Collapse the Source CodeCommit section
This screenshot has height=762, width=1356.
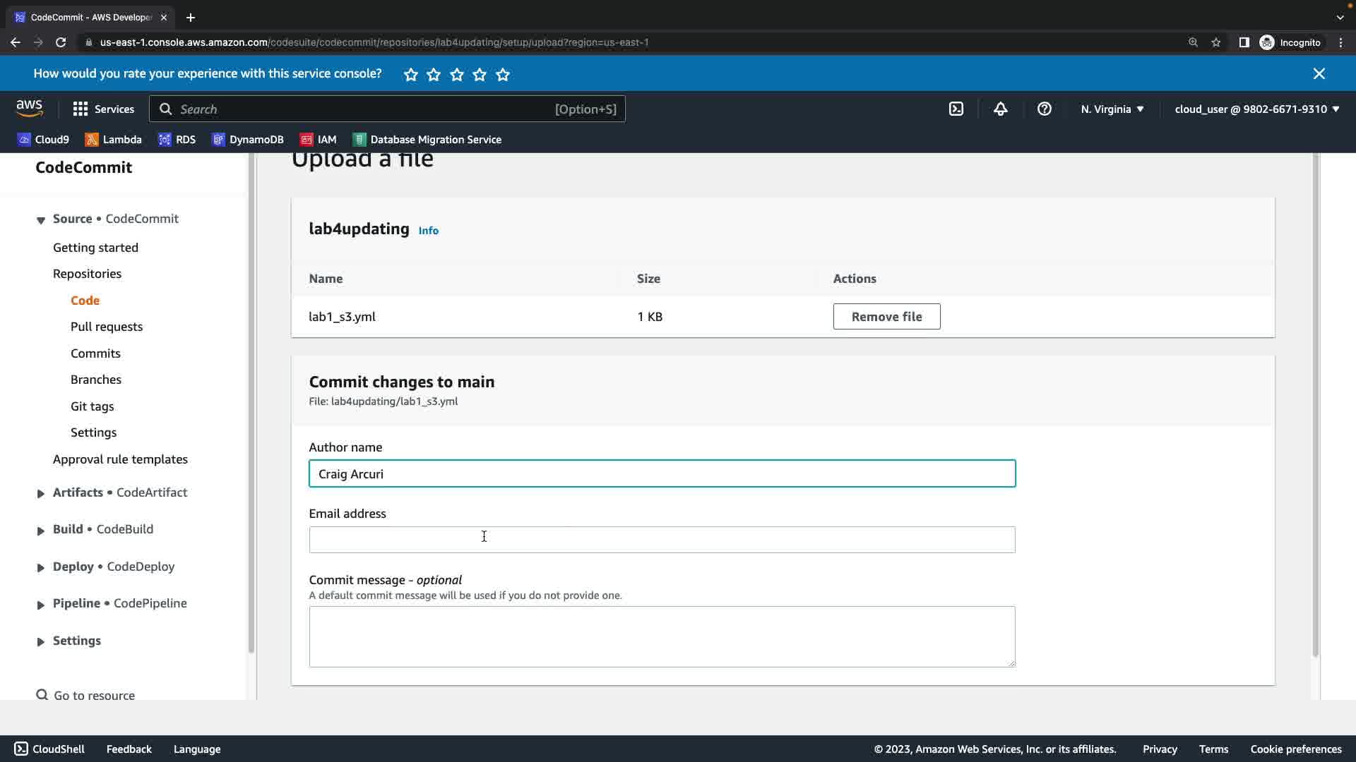coord(40,220)
